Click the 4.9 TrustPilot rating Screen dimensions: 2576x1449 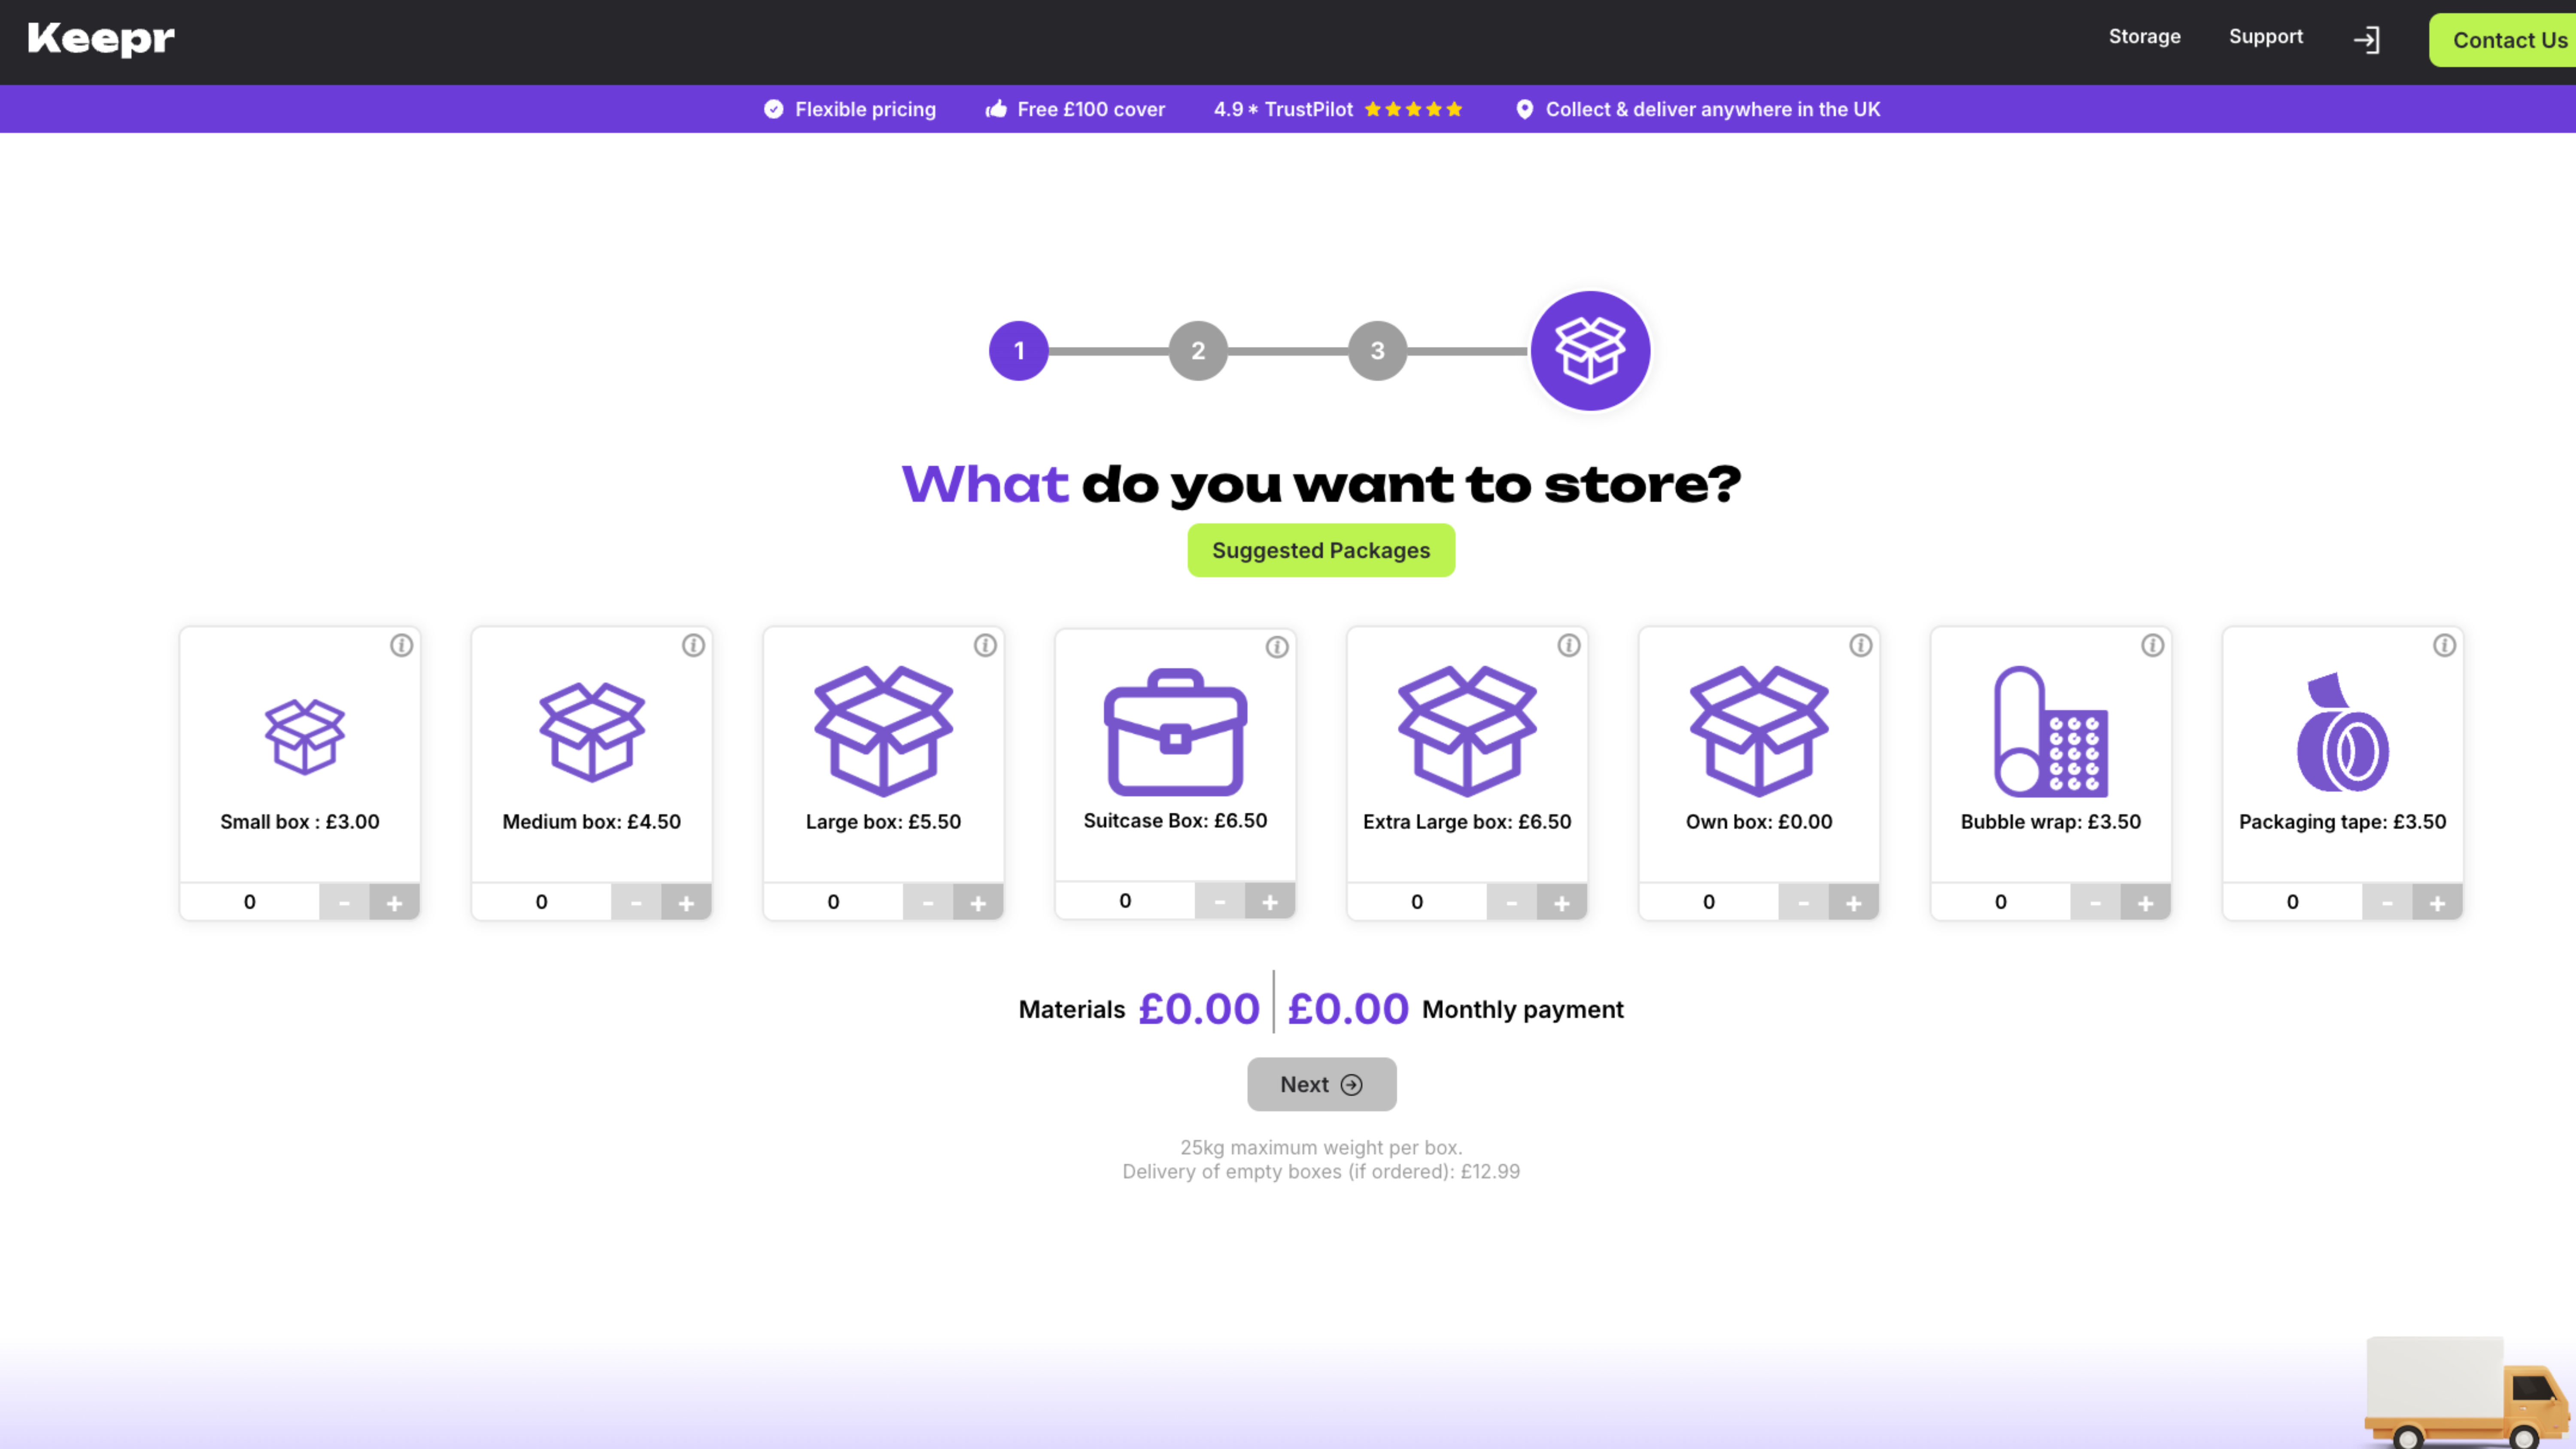(x=1337, y=109)
